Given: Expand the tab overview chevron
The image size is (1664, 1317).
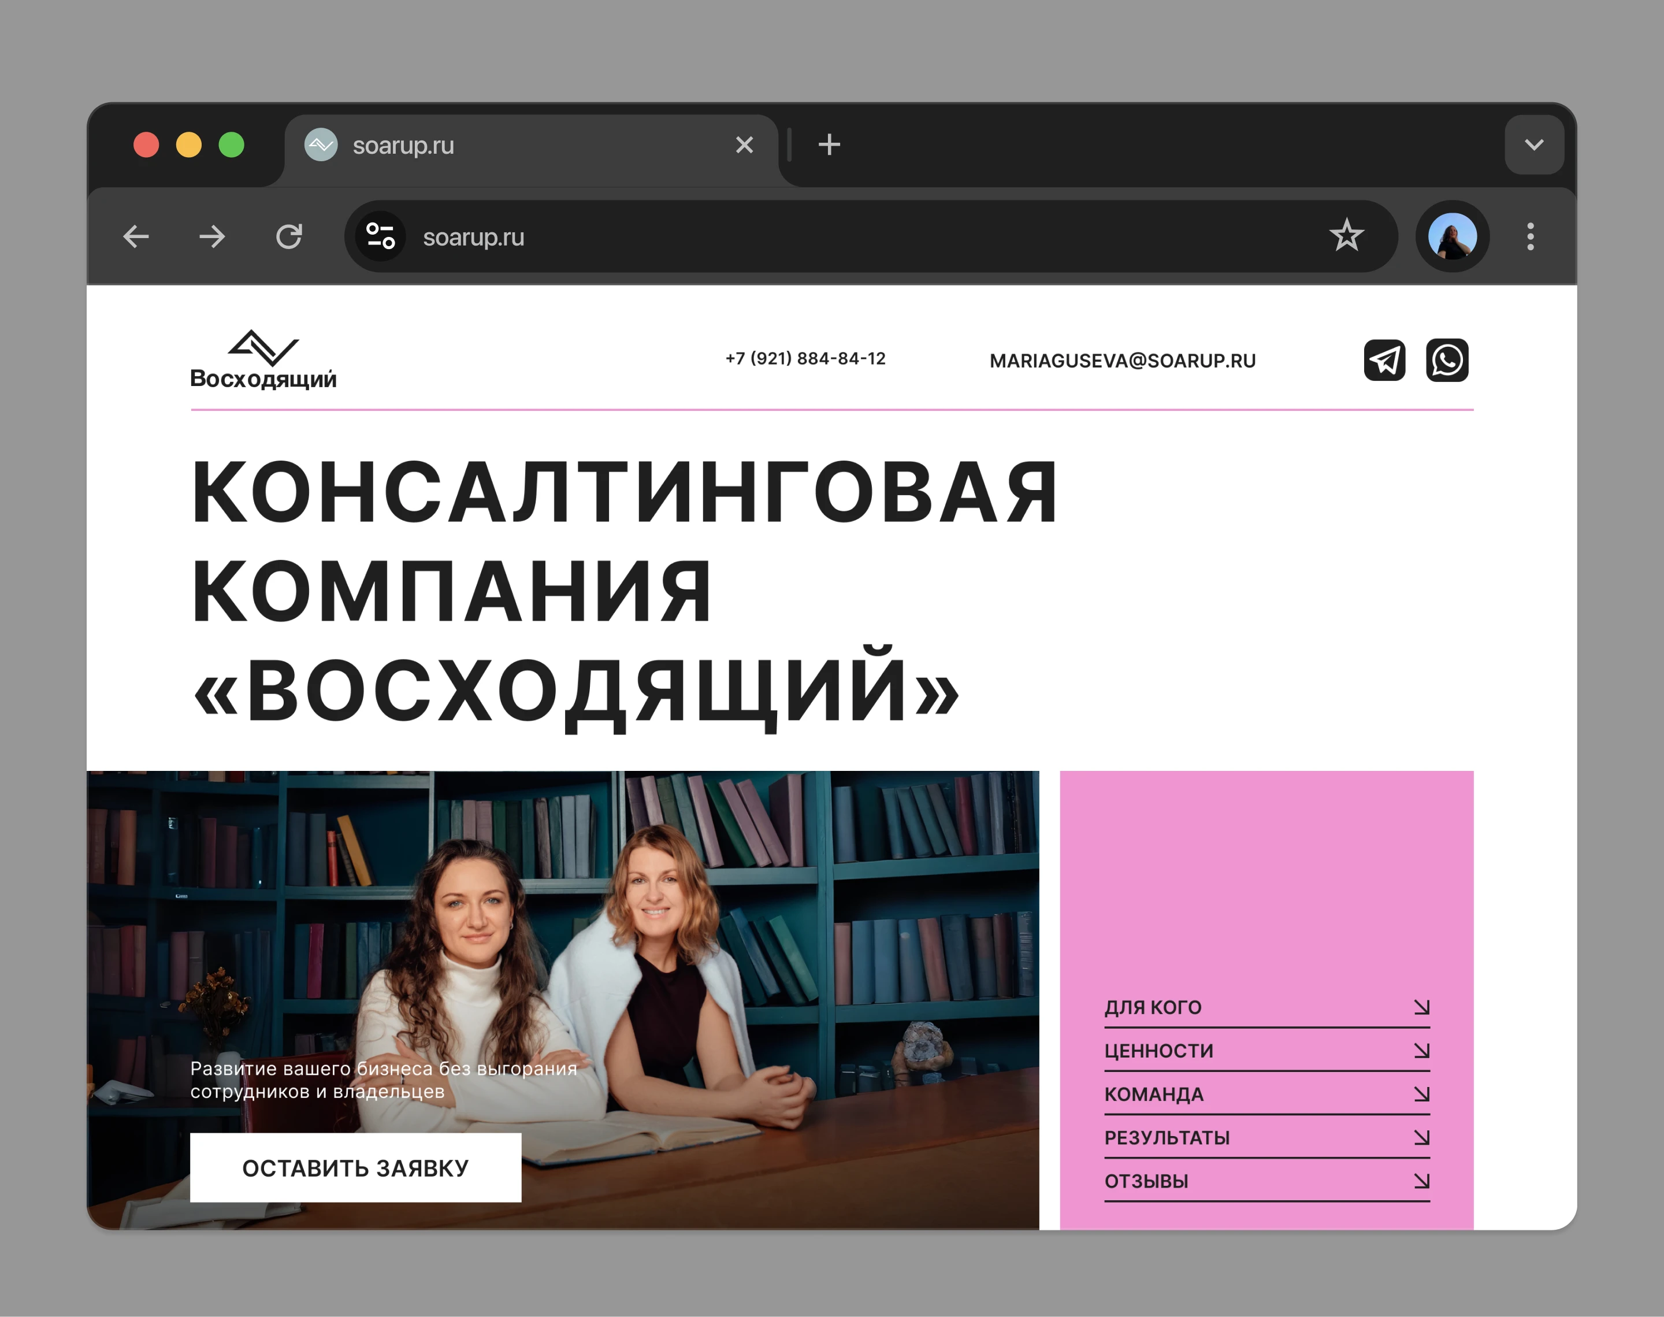Looking at the screenshot, I should (1534, 145).
